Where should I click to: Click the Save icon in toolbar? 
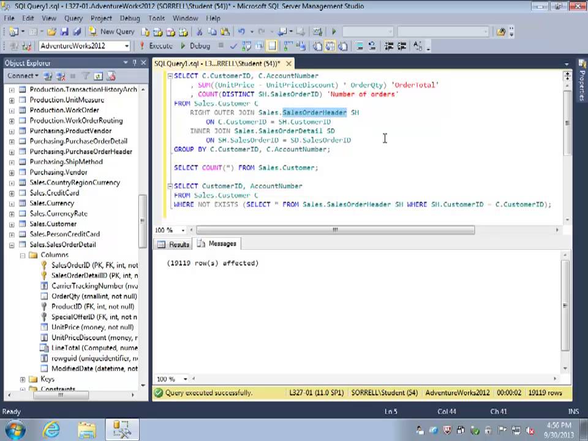(64, 32)
